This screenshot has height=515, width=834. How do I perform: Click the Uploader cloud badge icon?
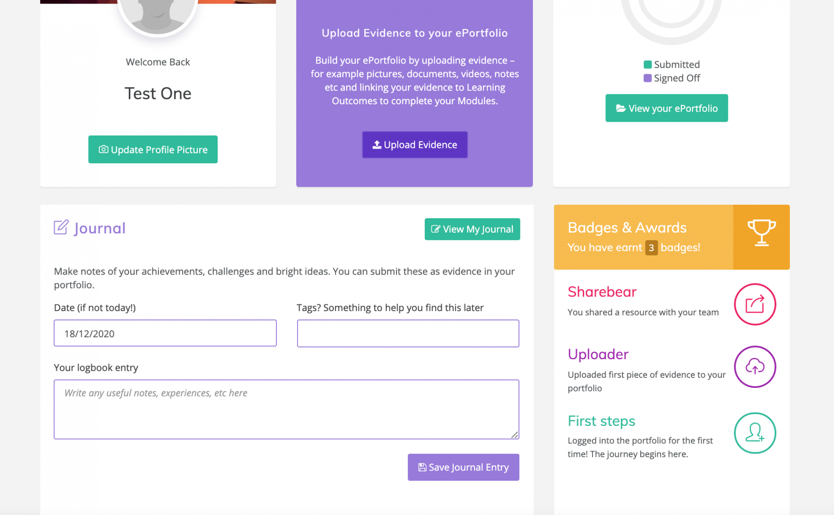coord(755,367)
